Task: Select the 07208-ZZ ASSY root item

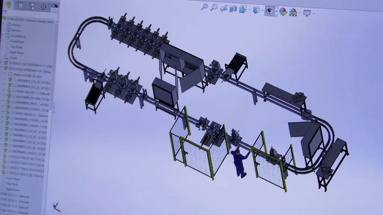Action: (x=29, y=20)
